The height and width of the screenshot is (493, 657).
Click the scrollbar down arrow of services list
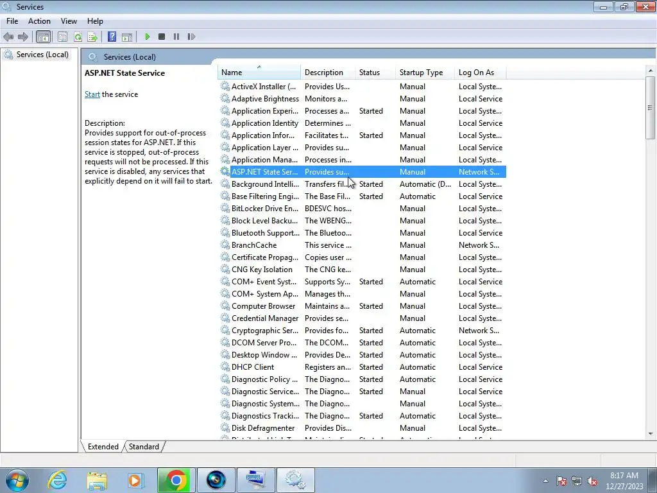651,434
